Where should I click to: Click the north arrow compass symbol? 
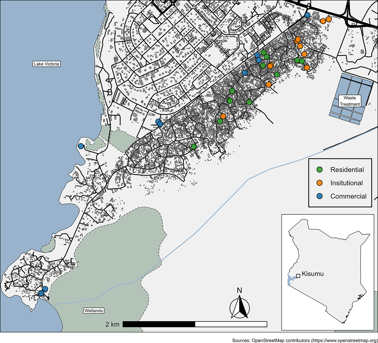(x=239, y=308)
